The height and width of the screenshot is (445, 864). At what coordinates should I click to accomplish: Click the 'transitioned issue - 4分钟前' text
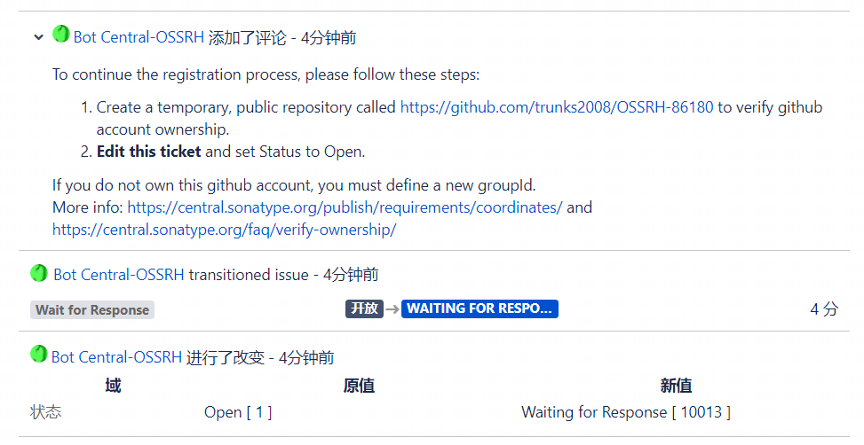(284, 275)
